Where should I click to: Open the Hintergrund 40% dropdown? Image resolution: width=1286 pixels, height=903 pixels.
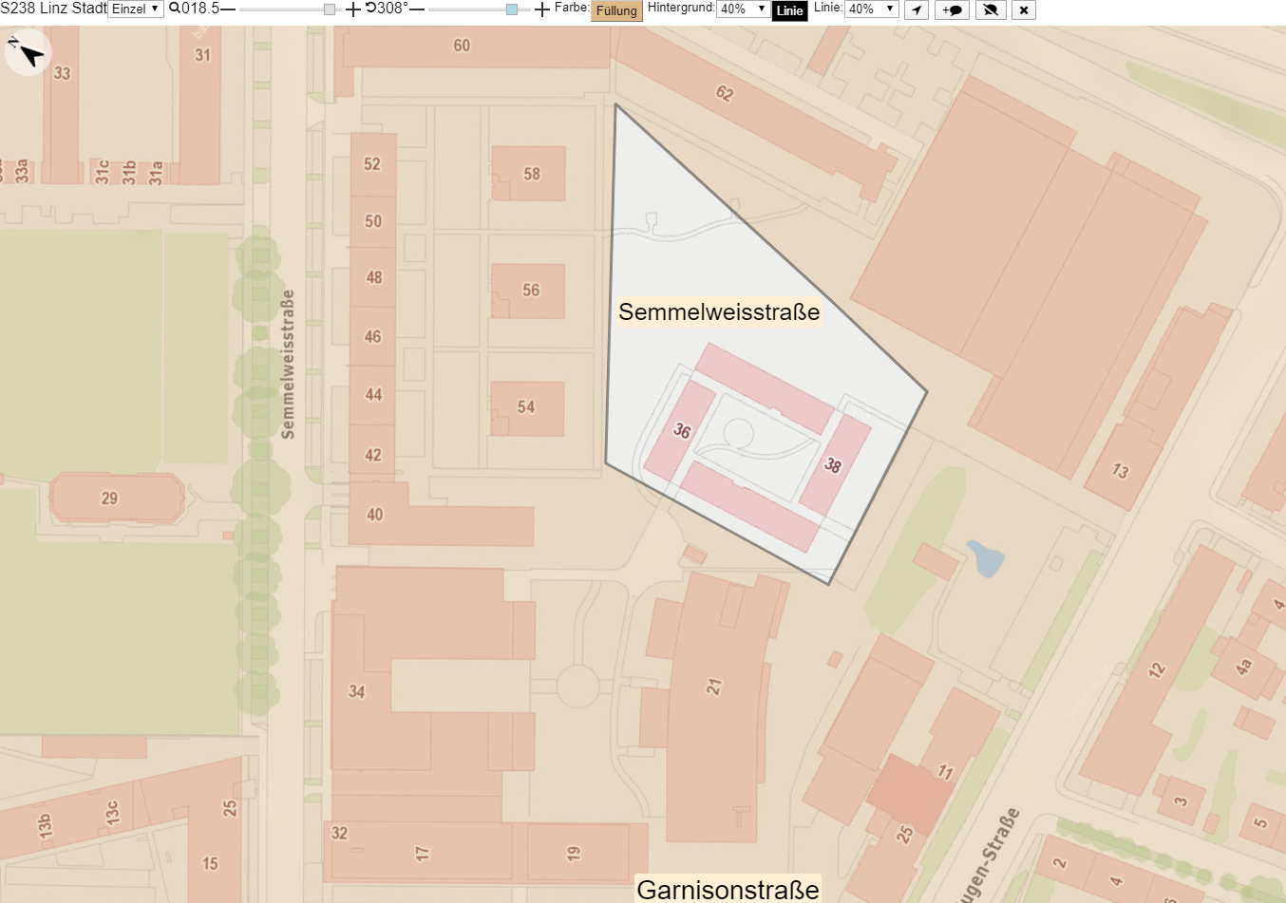point(743,9)
